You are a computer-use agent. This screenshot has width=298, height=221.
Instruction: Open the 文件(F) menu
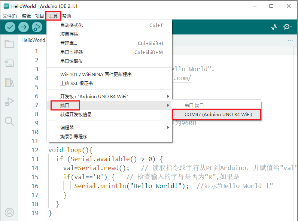[x=10, y=16]
